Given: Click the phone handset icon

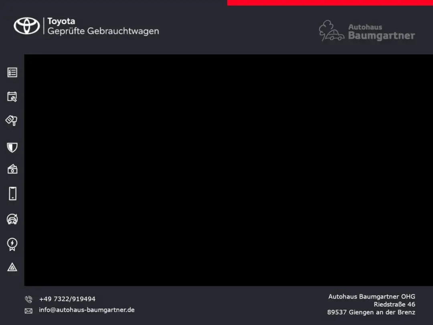Looking at the screenshot, I should tap(28, 299).
